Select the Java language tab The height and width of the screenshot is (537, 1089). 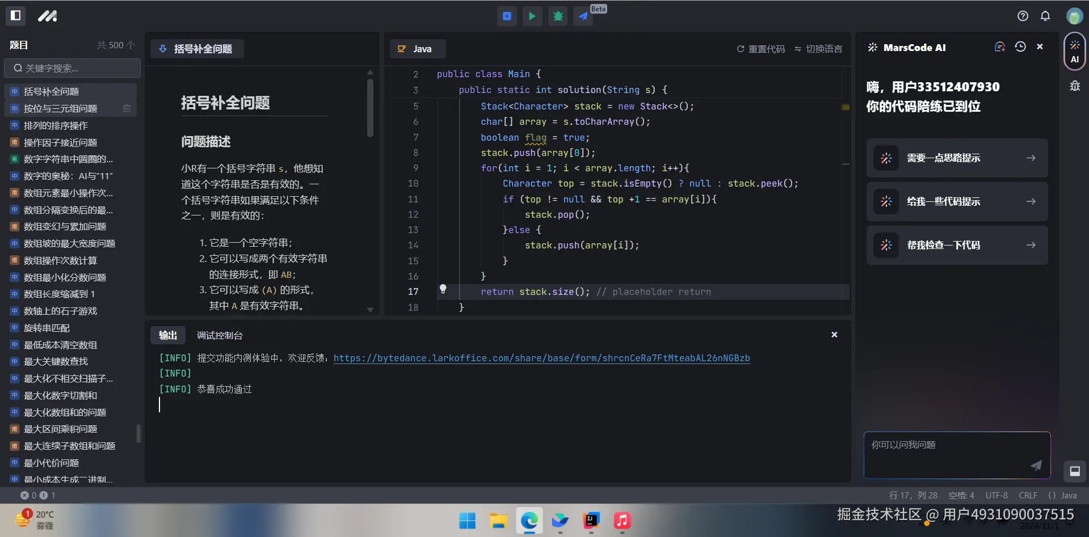coord(417,49)
